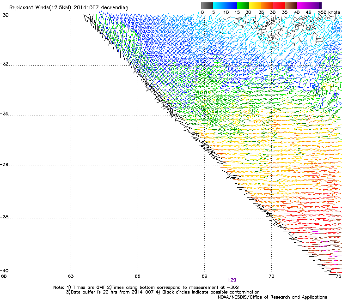The width and height of the screenshot is (342, 300).
Task: Click the cyan 5–10 knots legend segment
Action: tap(219, 6)
